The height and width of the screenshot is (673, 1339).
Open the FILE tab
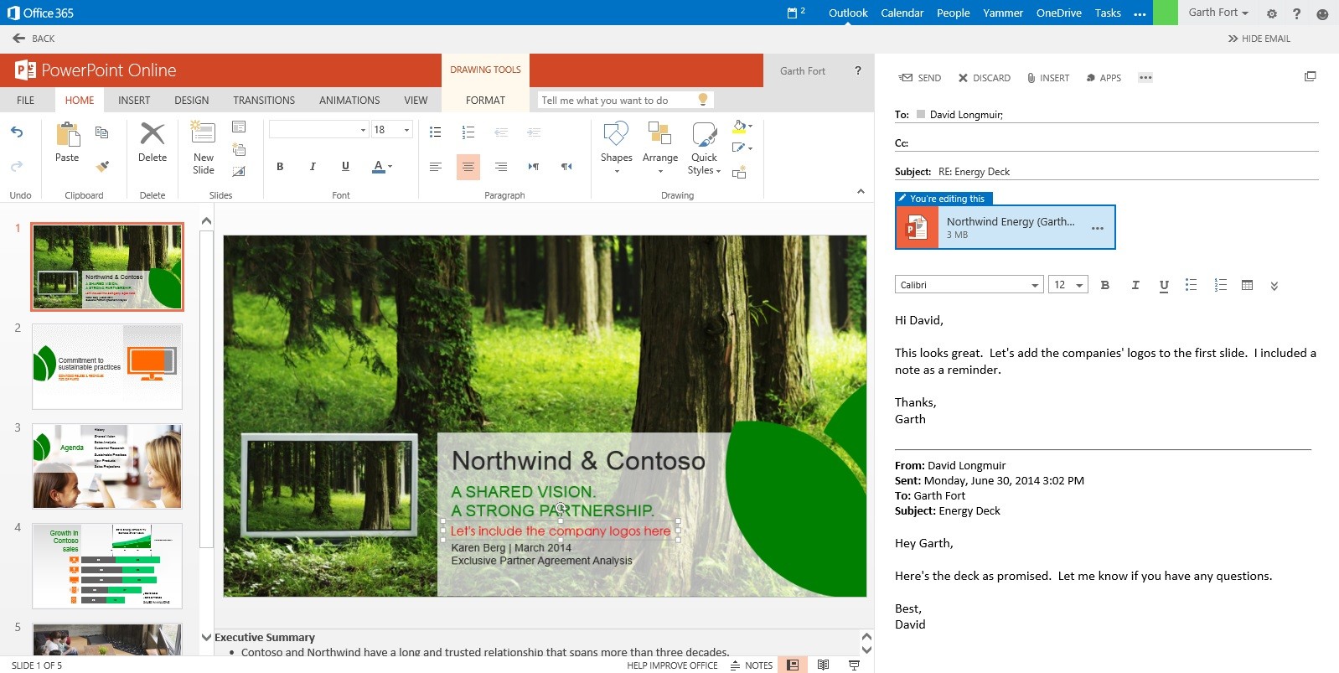point(26,100)
